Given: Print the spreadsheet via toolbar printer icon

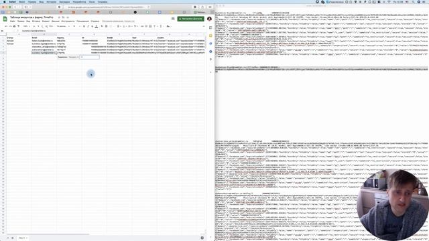Looking at the screenshot, I should 14,26.
